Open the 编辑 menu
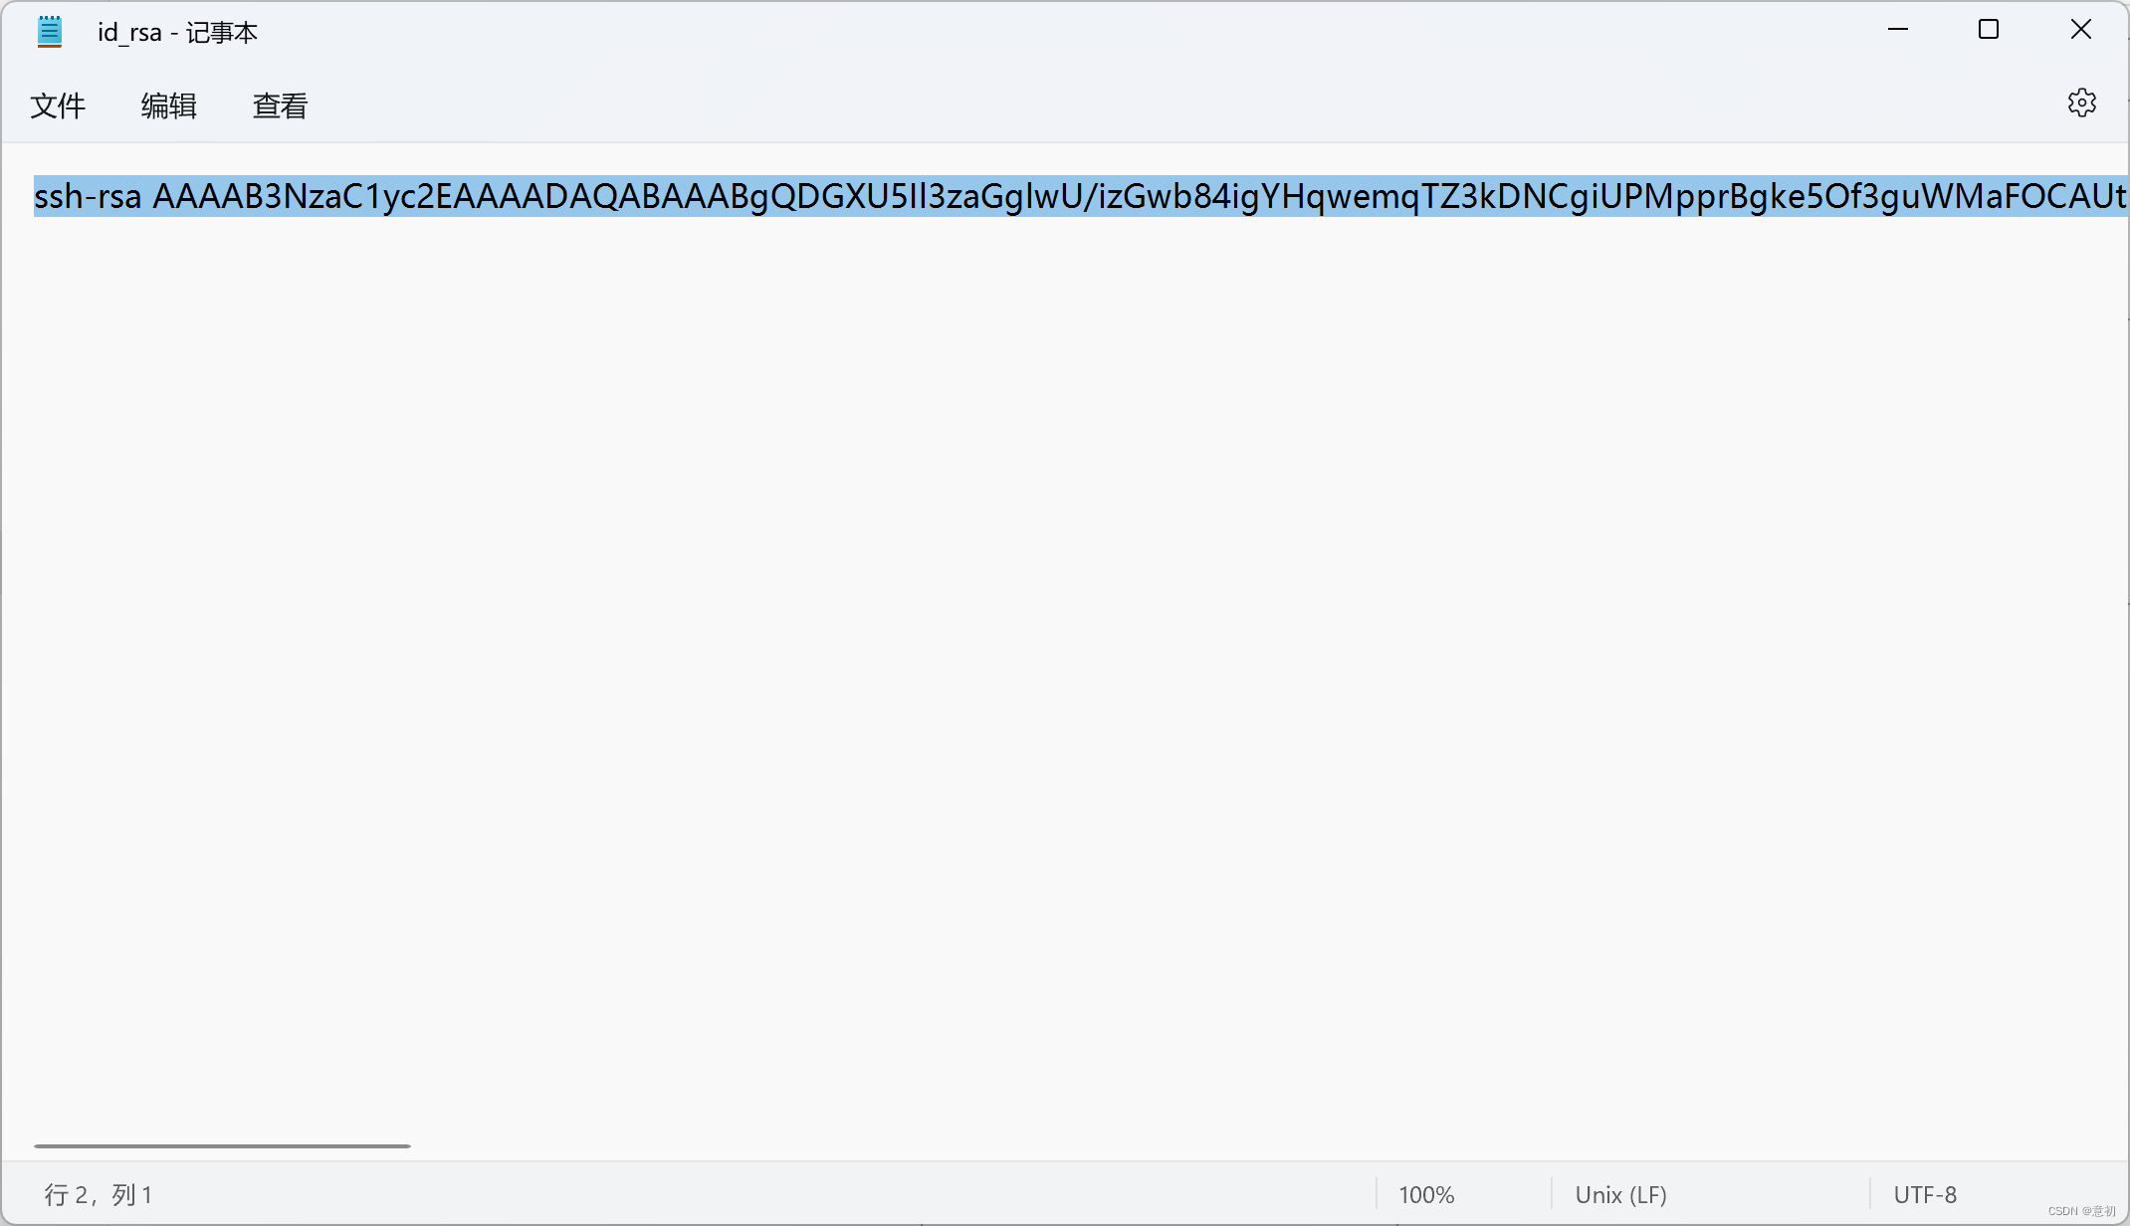This screenshot has width=2130, height=1226. [168, 105]
